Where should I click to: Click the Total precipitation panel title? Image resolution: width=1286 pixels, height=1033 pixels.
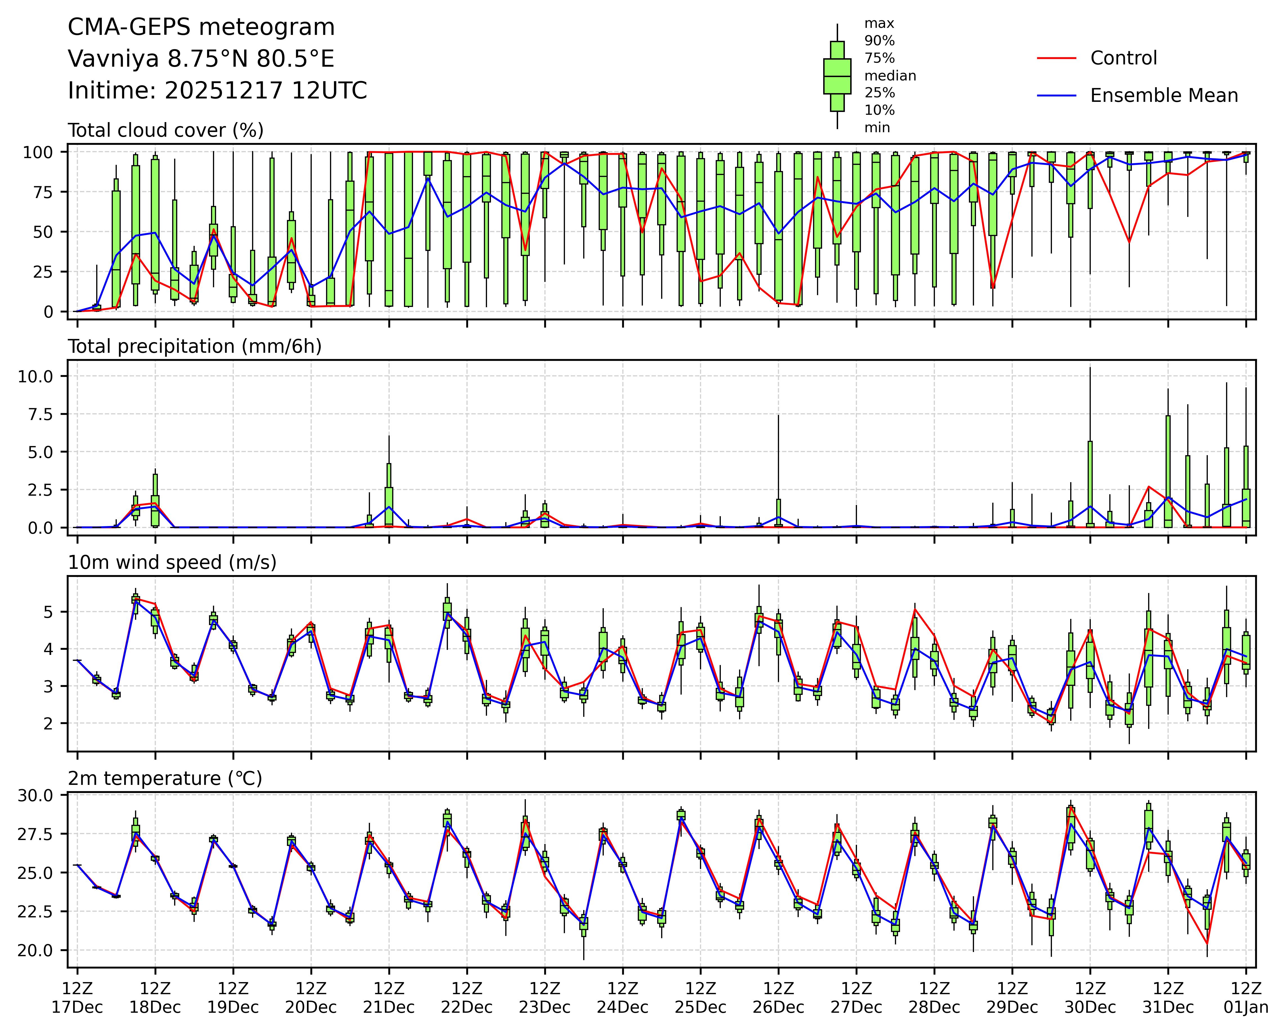(x=194, y=347)
